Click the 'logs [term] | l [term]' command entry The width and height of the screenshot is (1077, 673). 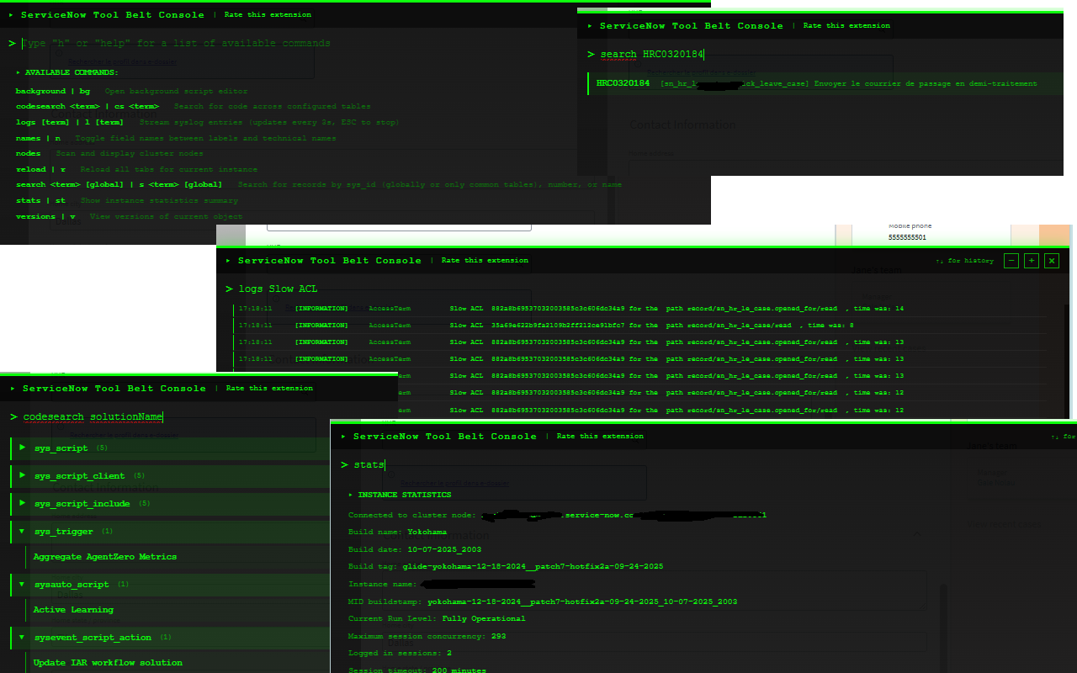click(x=207, y=122)
